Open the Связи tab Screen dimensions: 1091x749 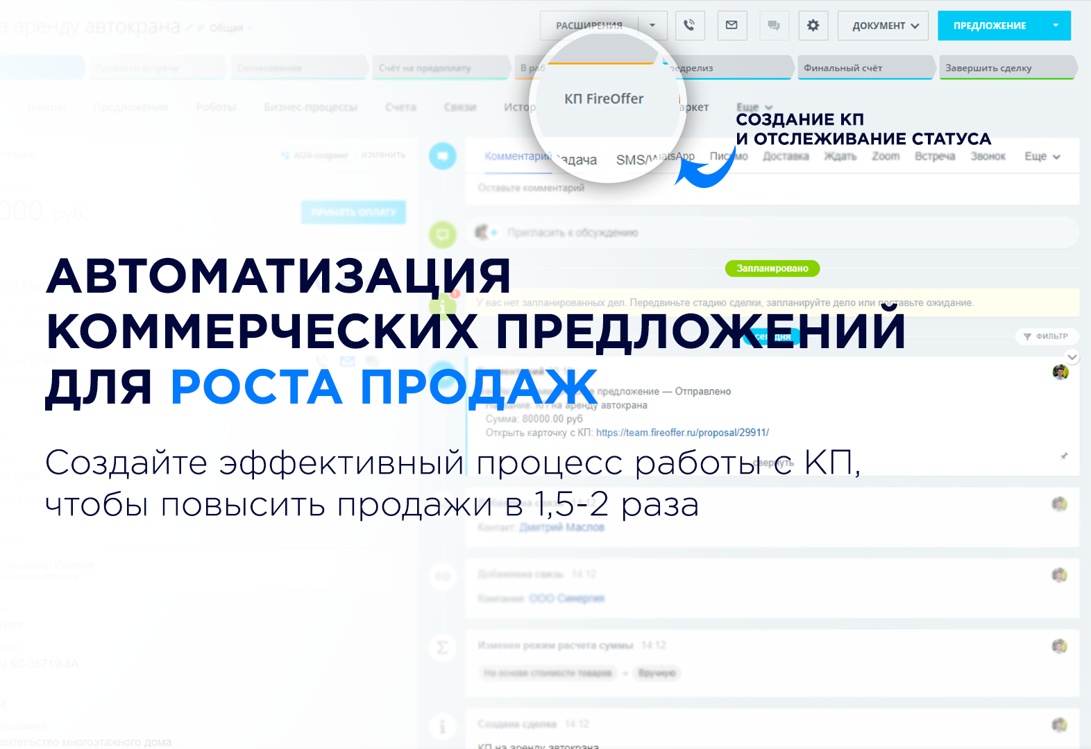(x=459, y=107)
